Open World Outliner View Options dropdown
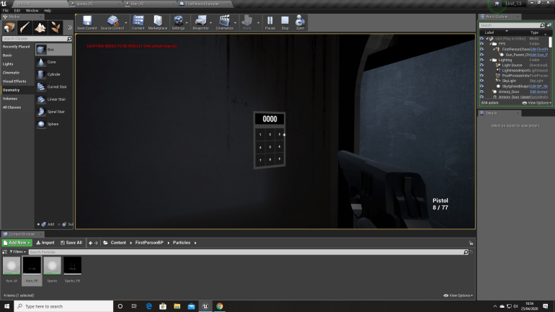Image resolution: width=555 pixels, height=312 pixels. click(537, 103)
